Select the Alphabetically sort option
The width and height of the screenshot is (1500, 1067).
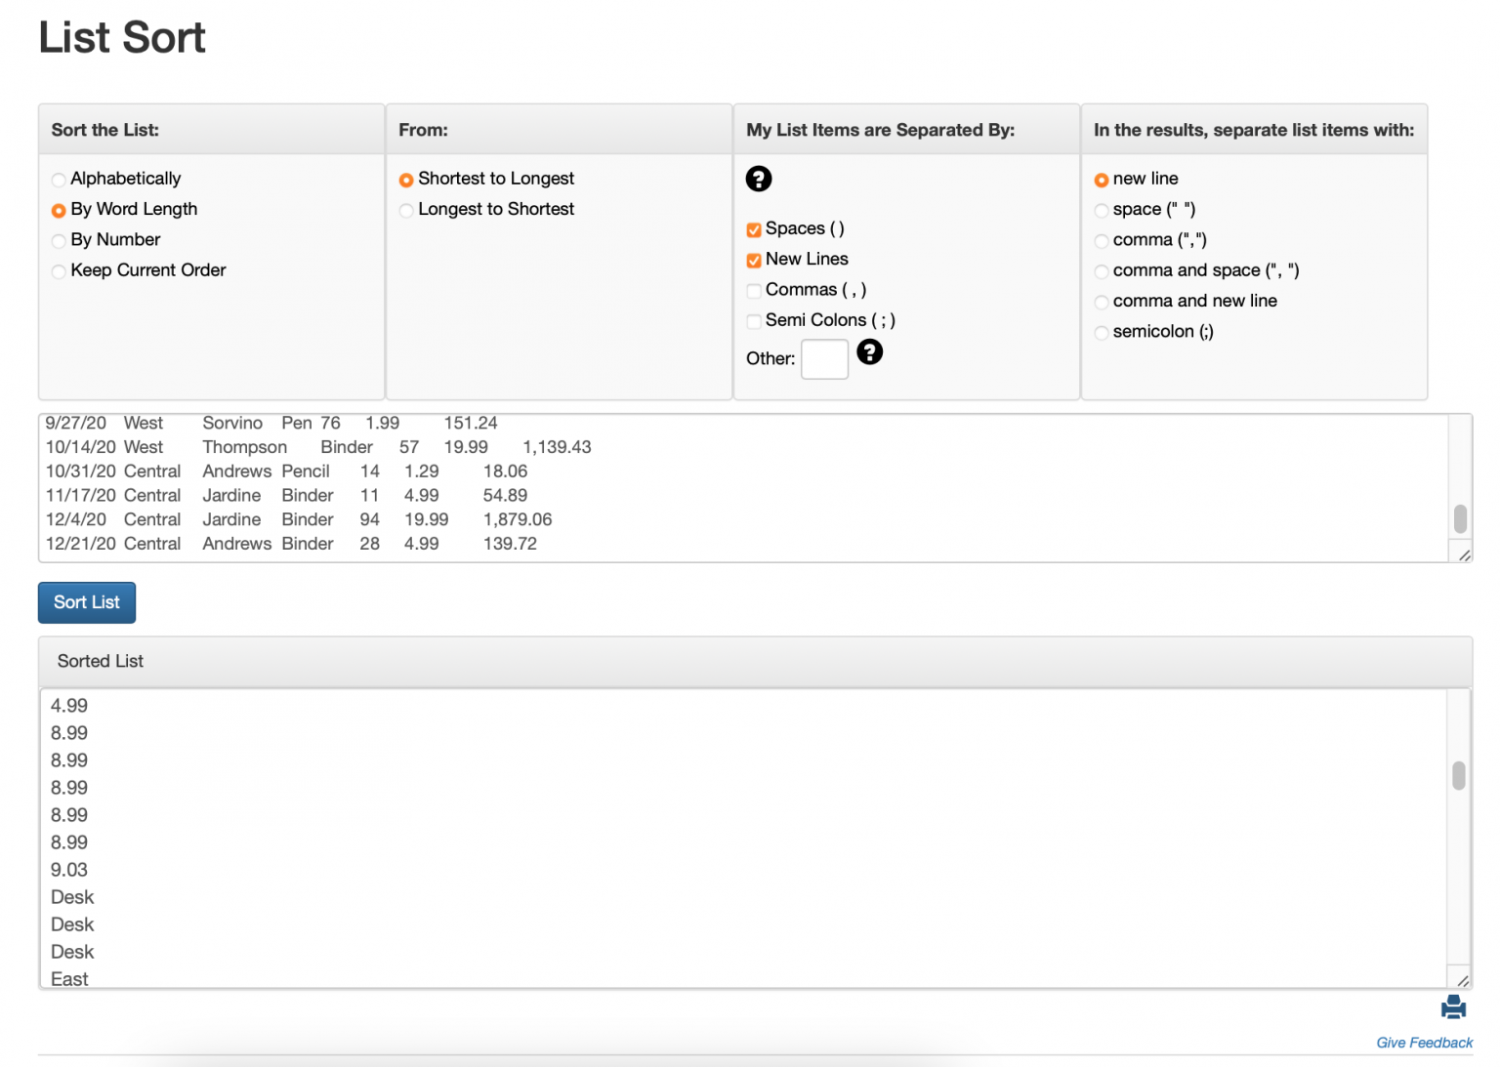point(59,180)
